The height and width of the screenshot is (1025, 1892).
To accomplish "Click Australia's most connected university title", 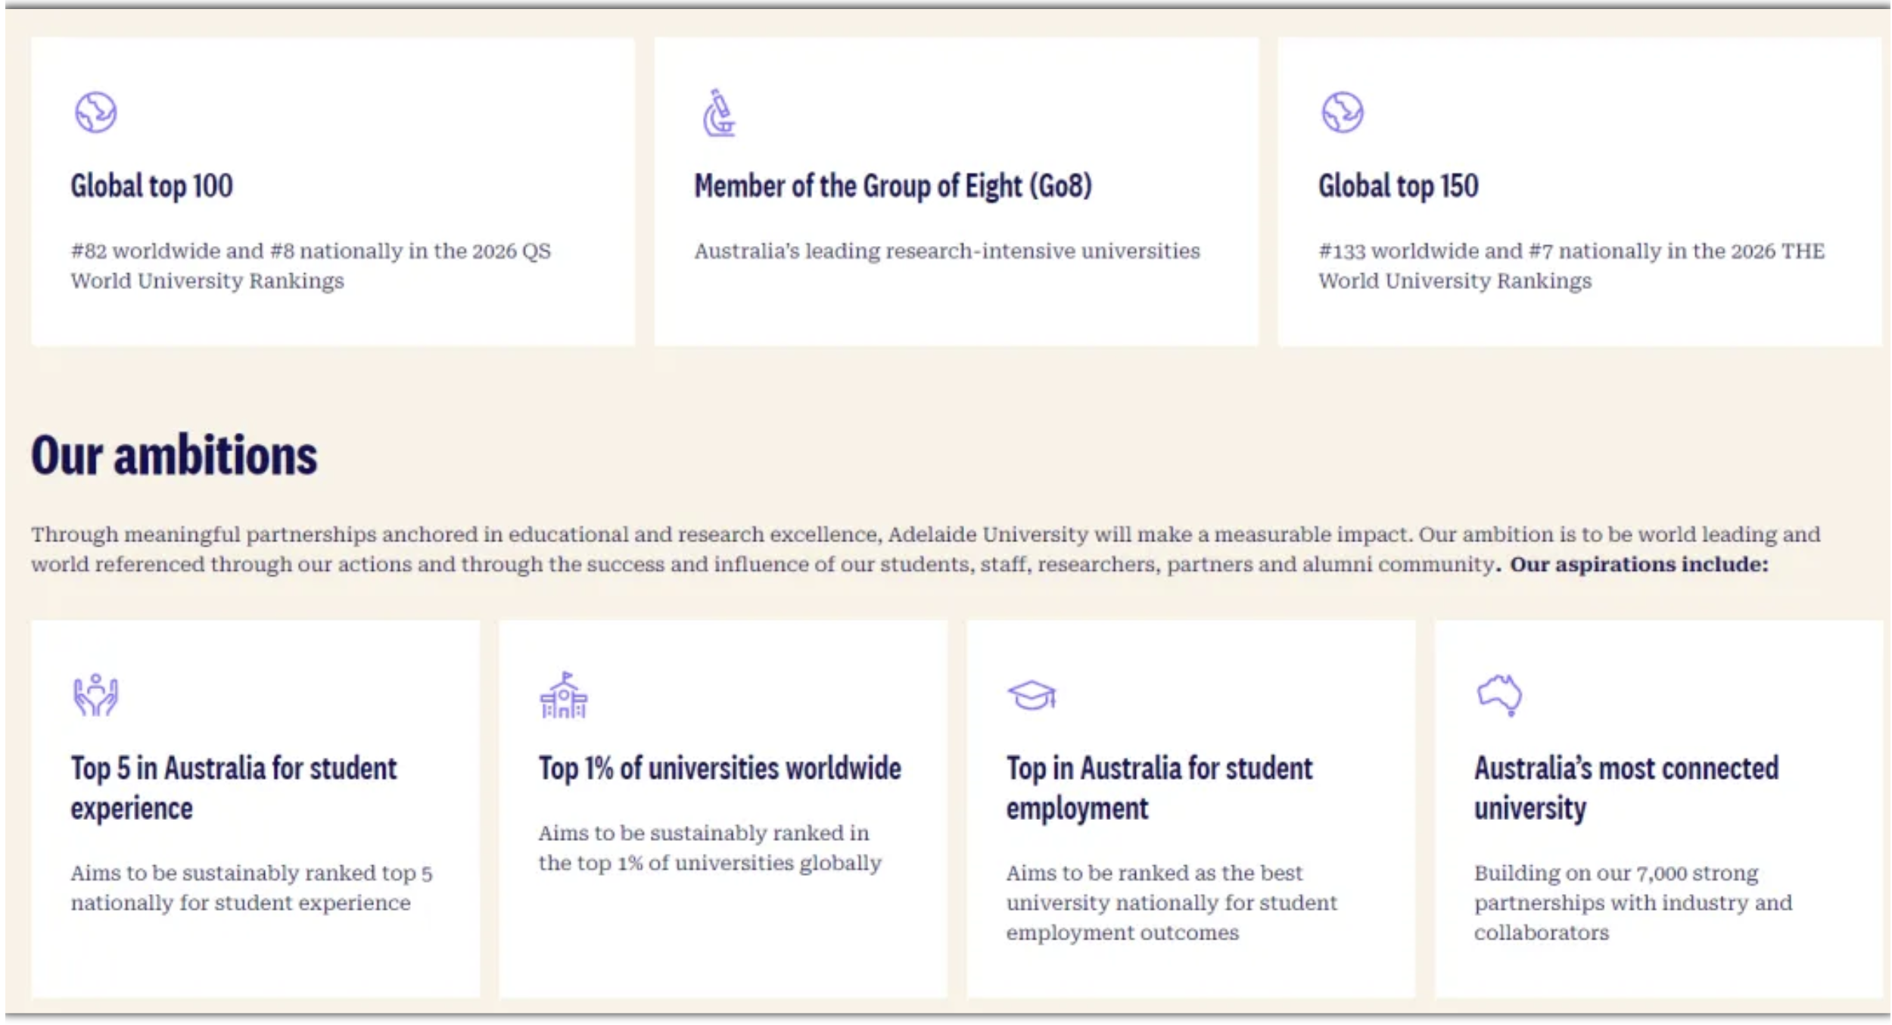I will 1626,788.
